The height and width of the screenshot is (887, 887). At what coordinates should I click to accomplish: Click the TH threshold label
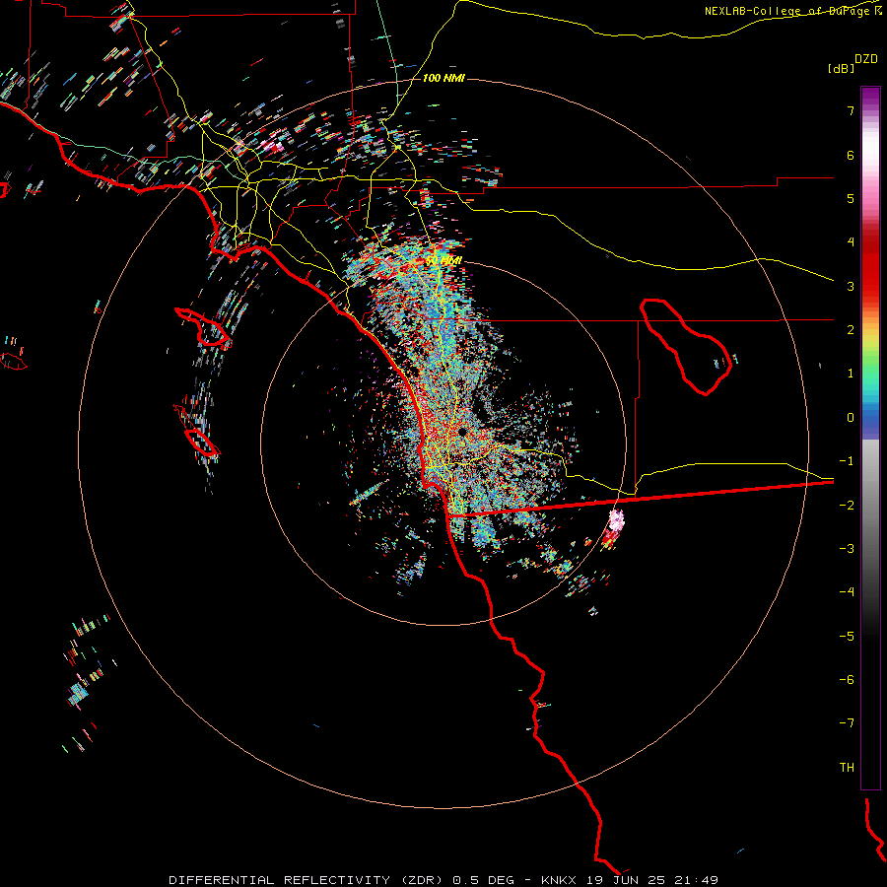847,767
